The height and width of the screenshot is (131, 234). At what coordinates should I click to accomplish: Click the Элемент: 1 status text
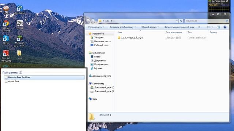[x=105, y=115]
